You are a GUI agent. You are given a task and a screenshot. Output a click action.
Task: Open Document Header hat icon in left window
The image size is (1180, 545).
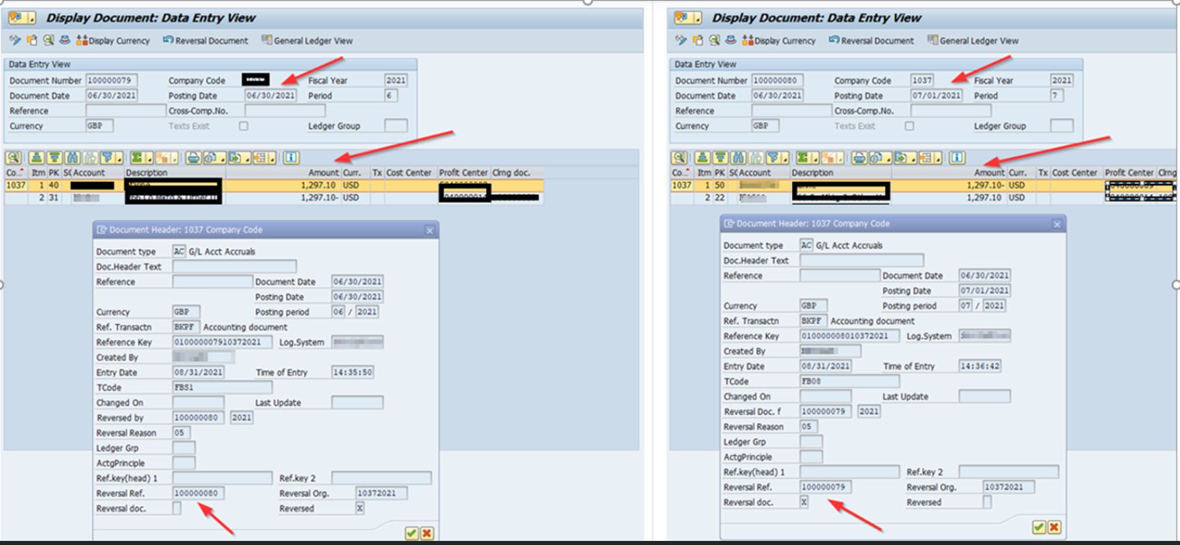tap(64, 40)
